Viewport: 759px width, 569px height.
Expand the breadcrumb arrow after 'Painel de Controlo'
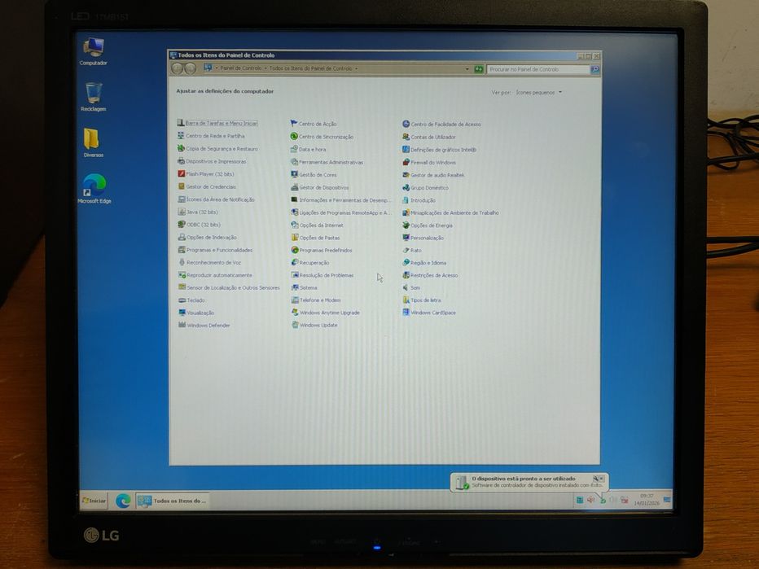pos(265,68)
